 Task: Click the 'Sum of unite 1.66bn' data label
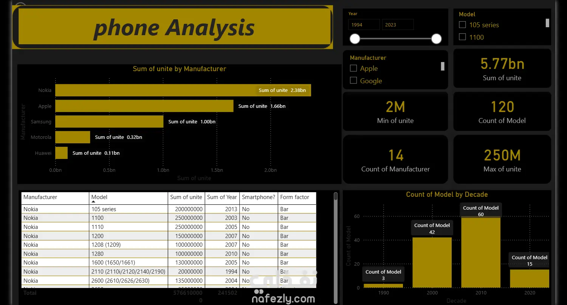[262, 106]
